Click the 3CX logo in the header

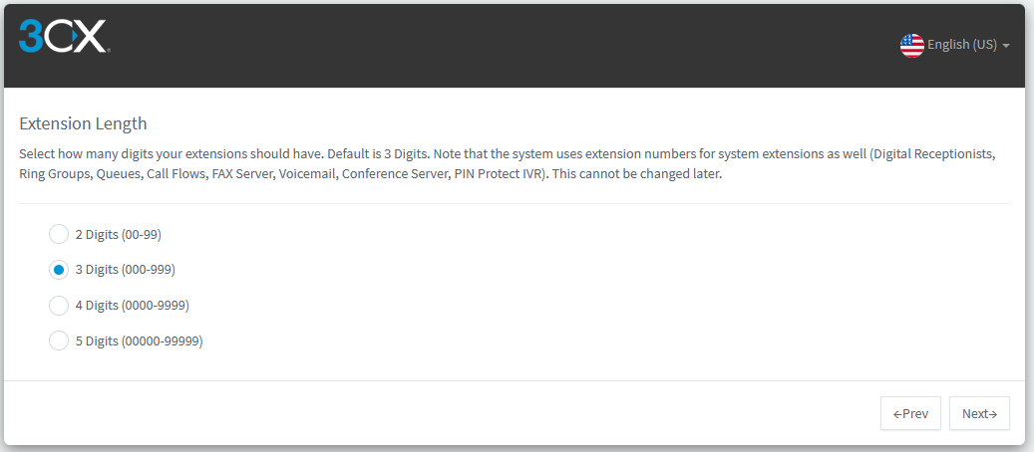click(64, 36)
